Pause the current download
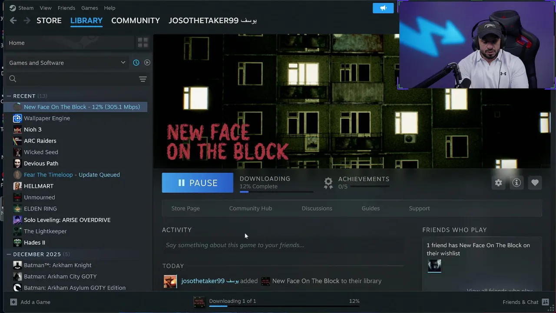The height and width of the screenshot is (313, 556). (x=198, y=183)
